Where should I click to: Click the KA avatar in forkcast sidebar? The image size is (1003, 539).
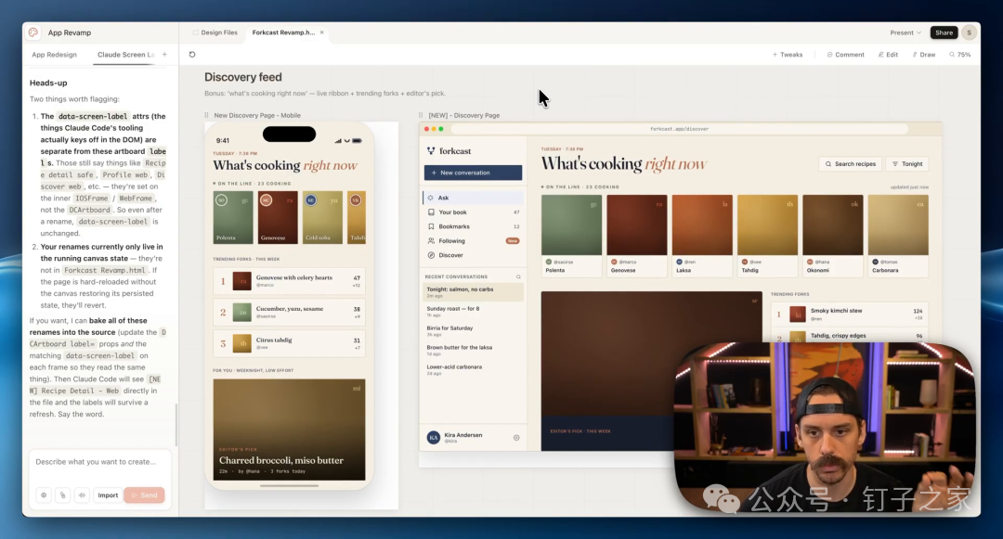coord(433,438)
